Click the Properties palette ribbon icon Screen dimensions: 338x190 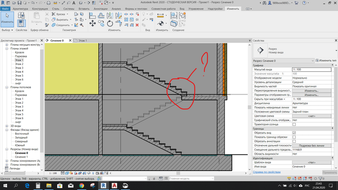[x=21, y=23]
